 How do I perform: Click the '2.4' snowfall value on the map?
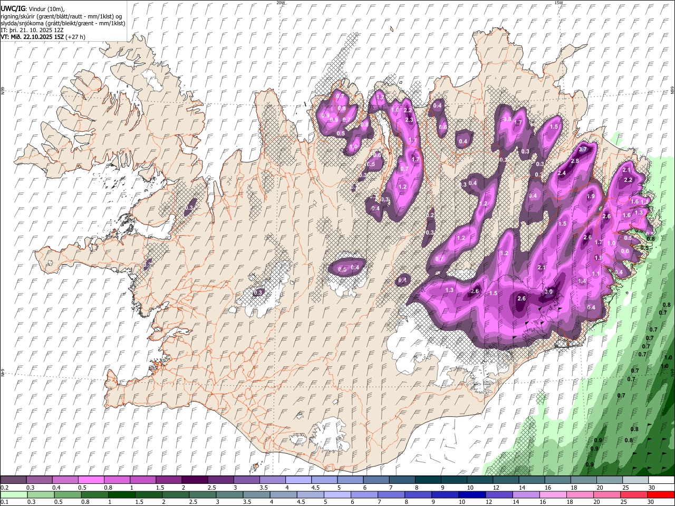click(562, 173)
